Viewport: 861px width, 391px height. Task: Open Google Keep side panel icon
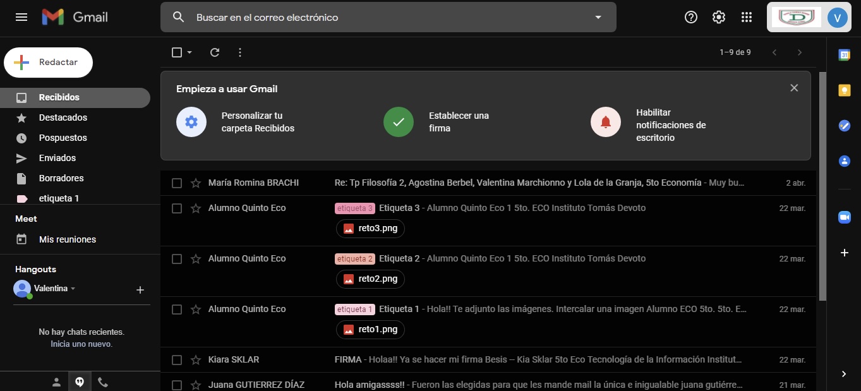point(845,90)
